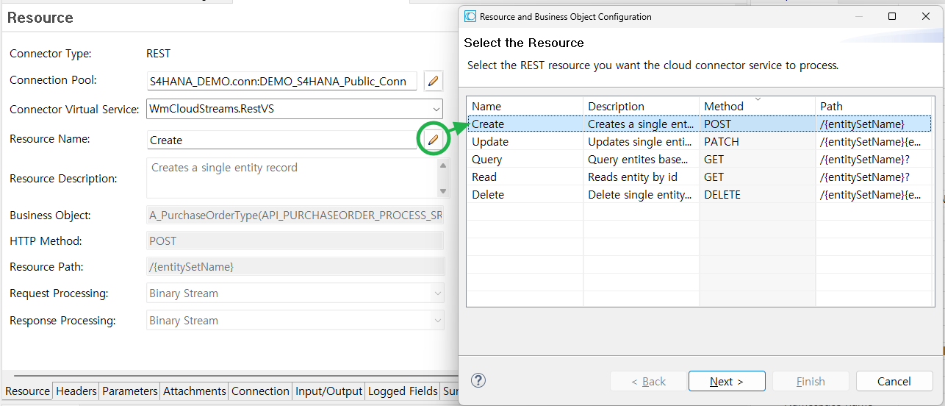
Task: Expand the Response Processing dropdown
Action: pyautogui.click(x=436, y=321)
